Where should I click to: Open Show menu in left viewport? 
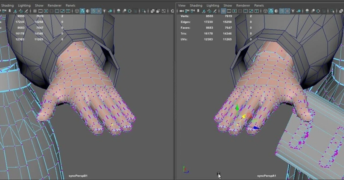point(39,5)
